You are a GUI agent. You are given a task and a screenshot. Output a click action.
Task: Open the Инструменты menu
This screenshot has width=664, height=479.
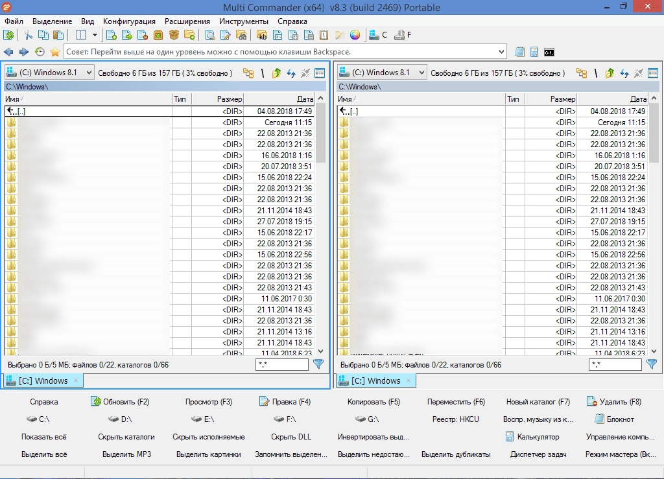pyautogui.click(x=244, y=21)
